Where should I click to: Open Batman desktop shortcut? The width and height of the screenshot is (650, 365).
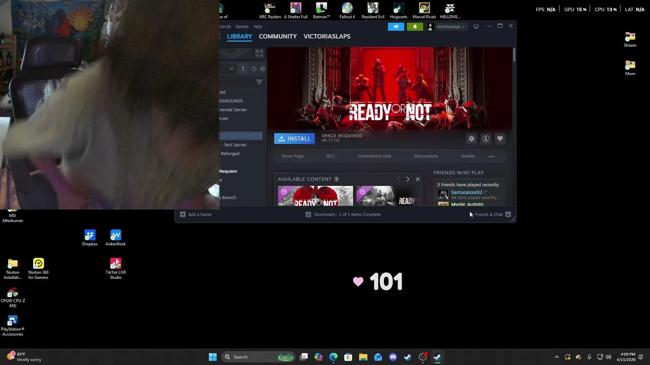[x=321, y=11]
